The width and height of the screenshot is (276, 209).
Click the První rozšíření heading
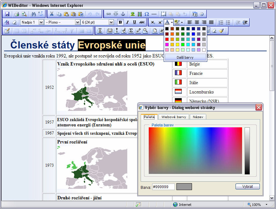click(x=72, y=142)
